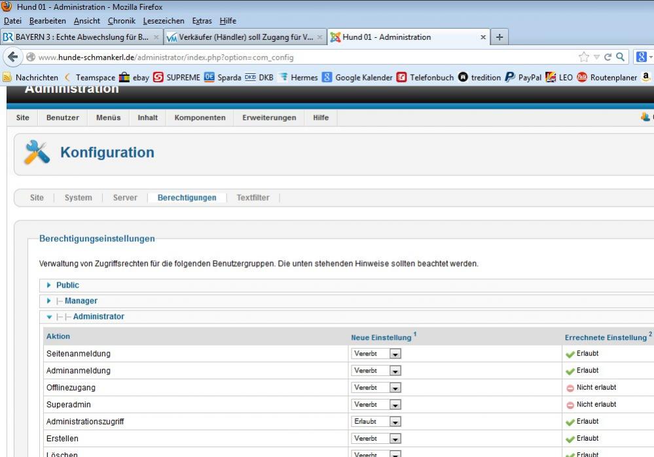Open the Google Kalender bookmark
The height and width of the screenshot is (457, 654).
pos(357,77)
